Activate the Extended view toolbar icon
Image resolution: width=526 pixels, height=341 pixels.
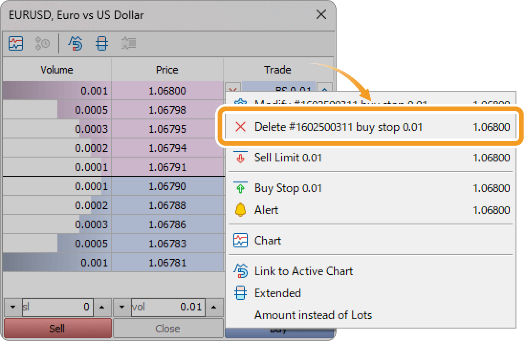coord(101,43)
